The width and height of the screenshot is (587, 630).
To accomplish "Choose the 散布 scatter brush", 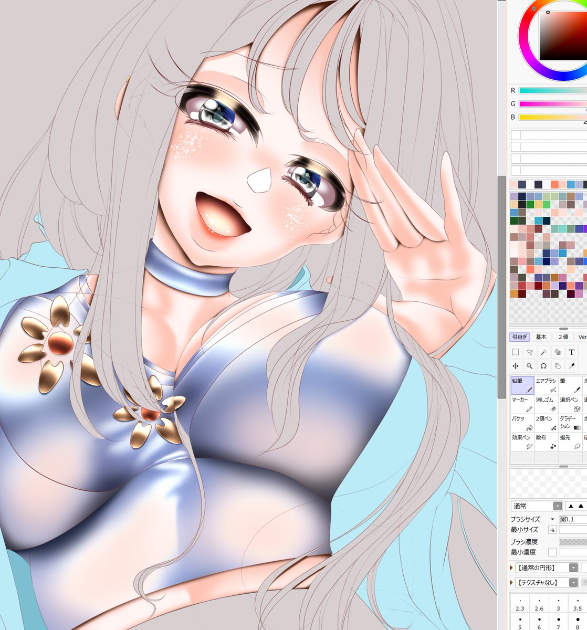I will [546, 442].
